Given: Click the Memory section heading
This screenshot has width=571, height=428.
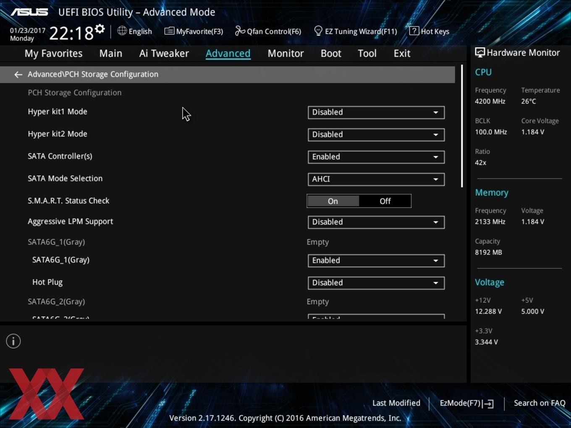Looking at the screenshot, I should 492,193.
